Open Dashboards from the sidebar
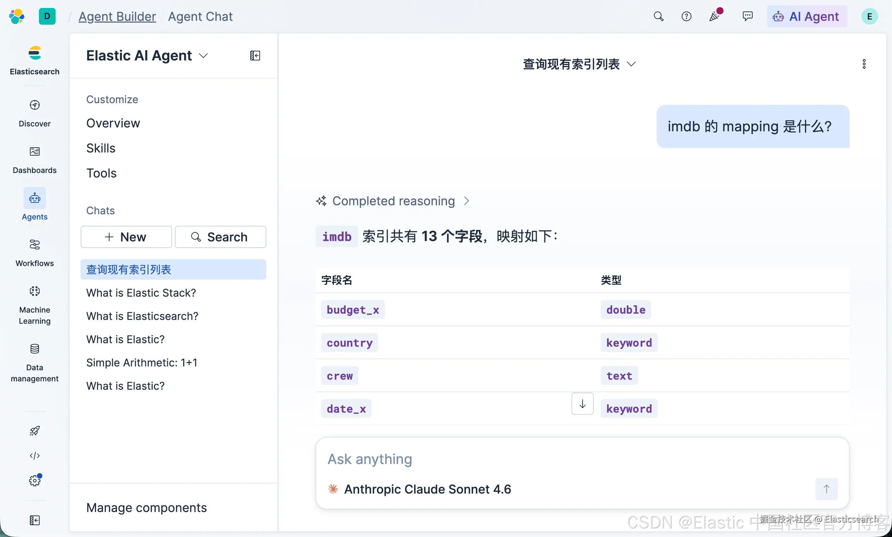Image resolution: width=892 pixels, height=537 pixels. click(35, 160)
